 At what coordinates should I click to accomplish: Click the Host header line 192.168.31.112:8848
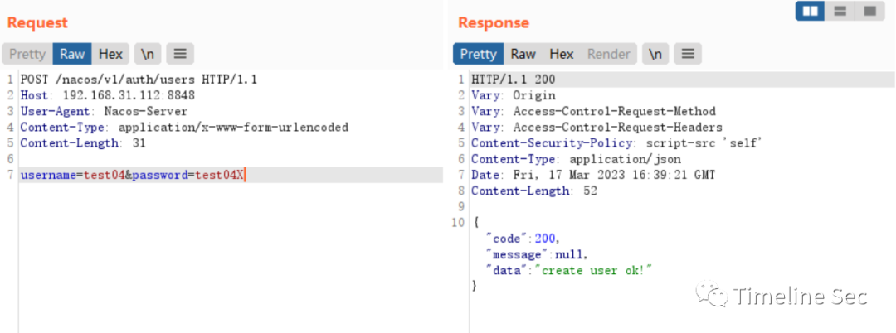[107, 95]
